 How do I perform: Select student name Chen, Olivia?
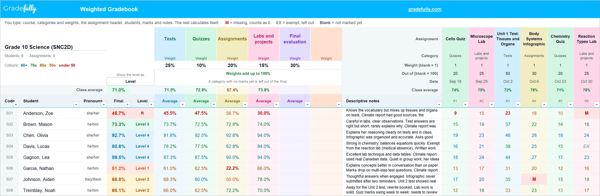35,135
